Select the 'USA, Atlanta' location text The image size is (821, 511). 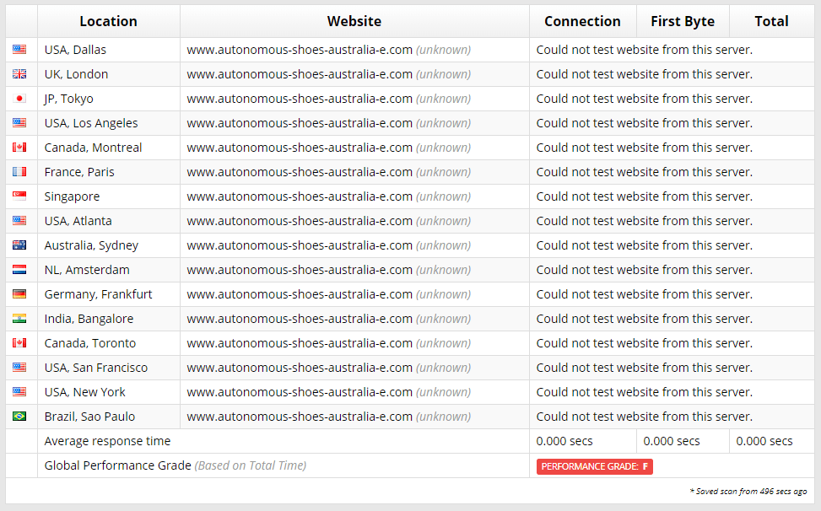(x=78, y=221)
